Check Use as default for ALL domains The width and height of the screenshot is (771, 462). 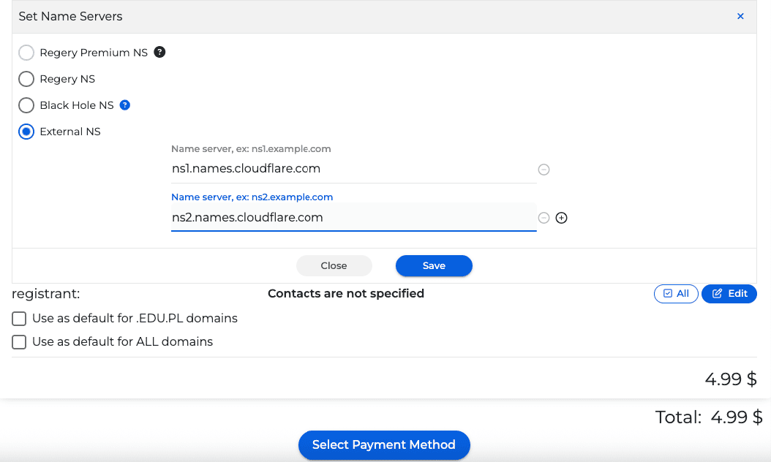coord(19,342)
